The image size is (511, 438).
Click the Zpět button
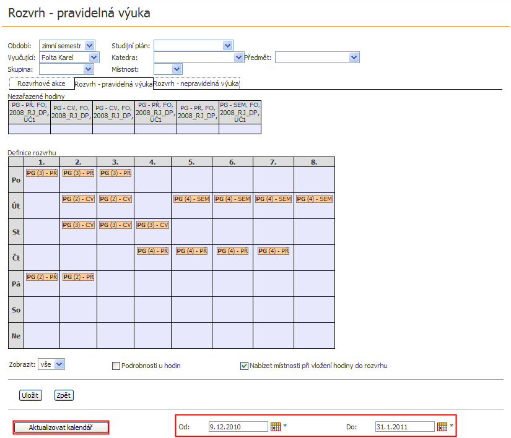64,395
